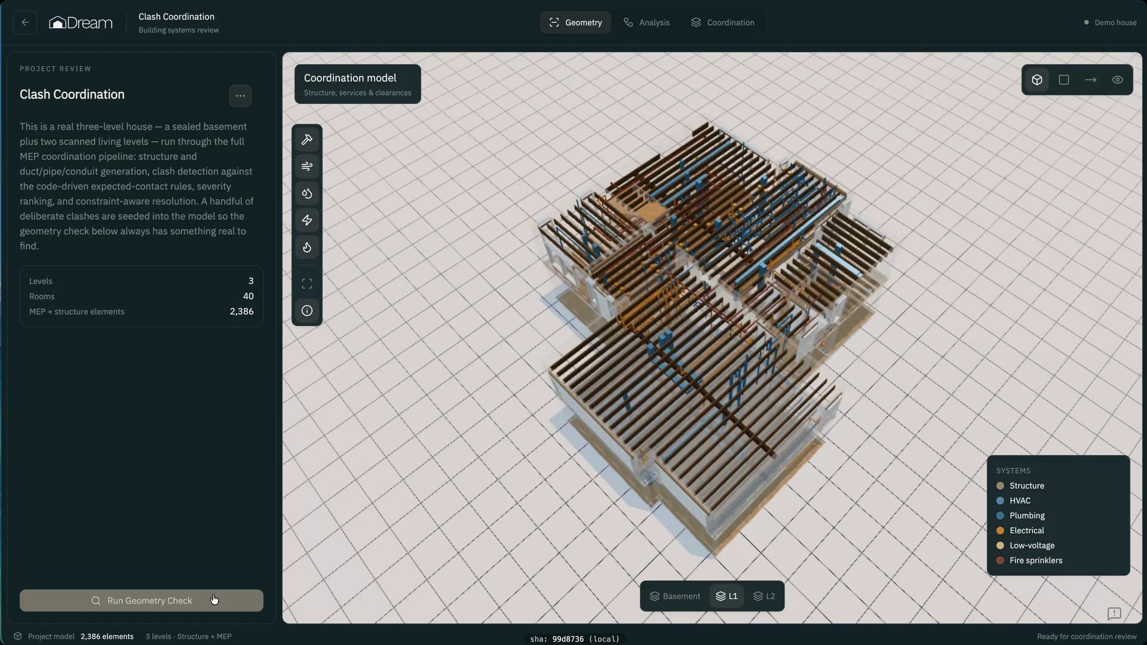1147x645 pixels.
Task: Click the Levels row value 3
Action: click(251, 281)
